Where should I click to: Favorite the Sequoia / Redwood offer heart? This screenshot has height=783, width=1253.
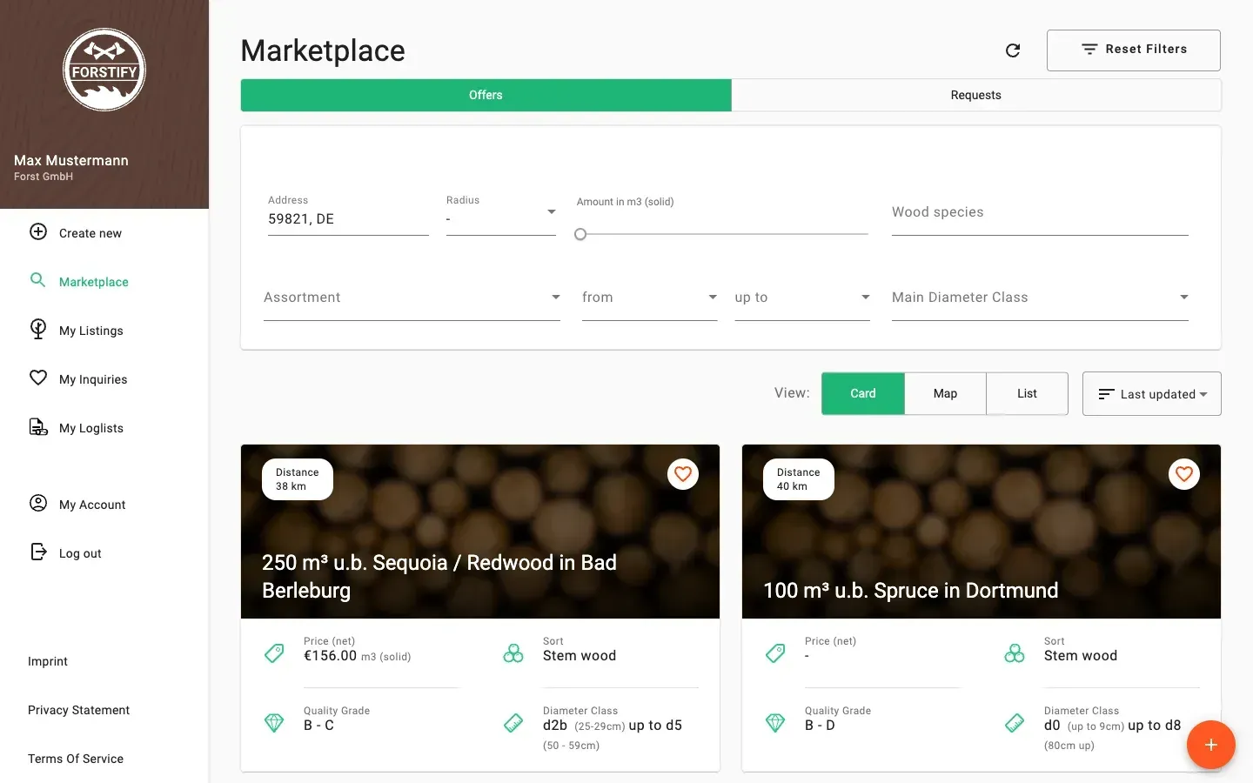(683, 474)
